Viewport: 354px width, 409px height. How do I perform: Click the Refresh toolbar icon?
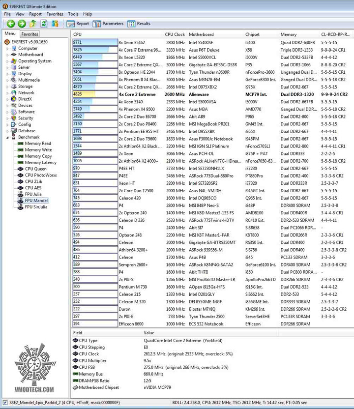pyautogui.click(x=44, y=24)
